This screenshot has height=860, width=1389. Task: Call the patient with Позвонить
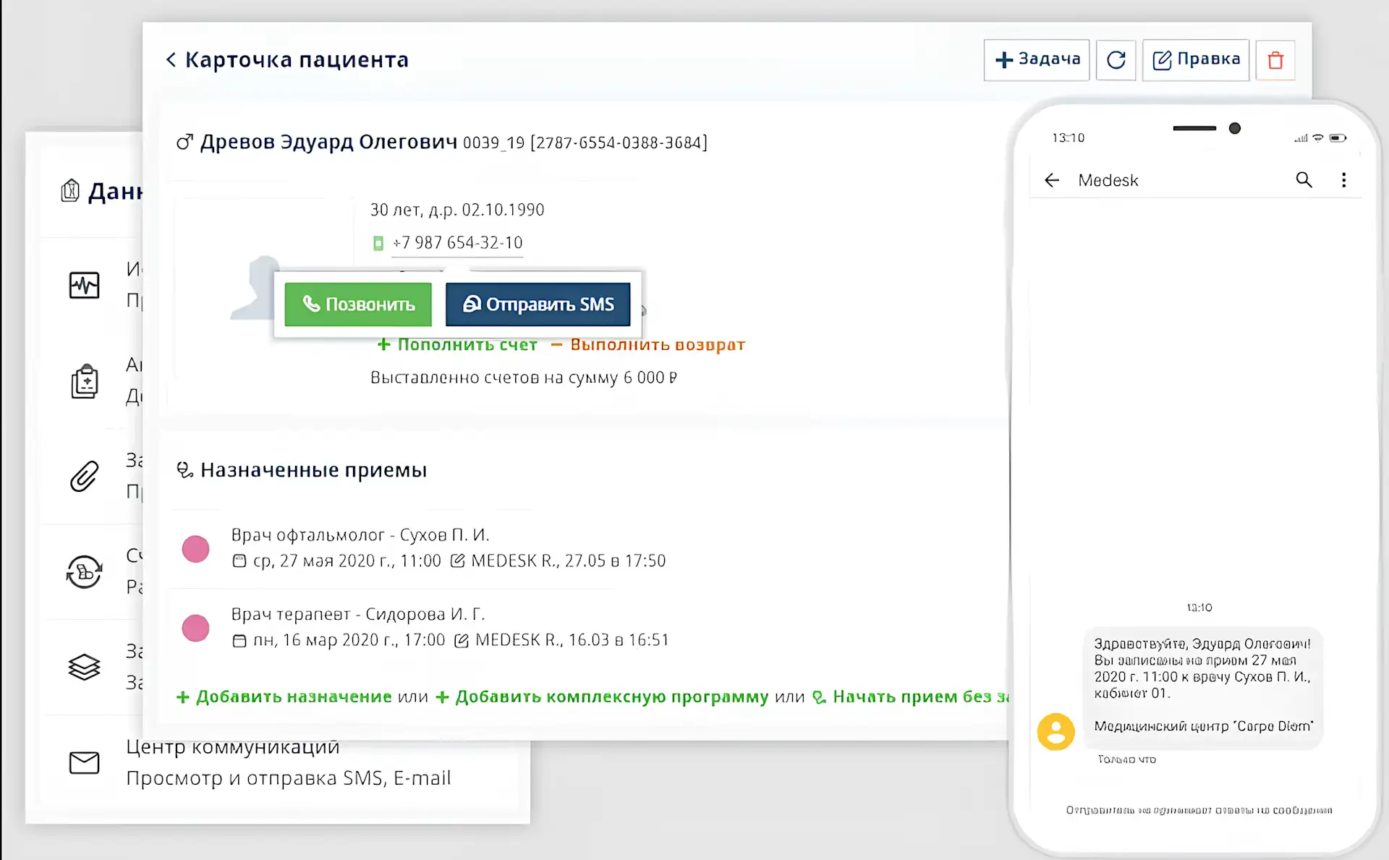point(358,305)
